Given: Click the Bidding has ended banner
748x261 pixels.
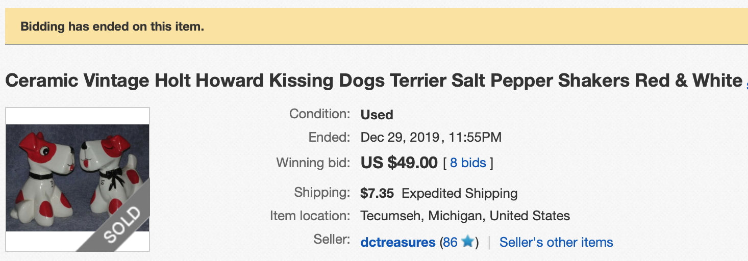Looking at the screenshot, I should click(112, 27).
